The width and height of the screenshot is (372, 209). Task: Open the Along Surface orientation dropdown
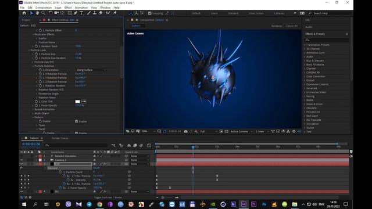tap(91, 70)
